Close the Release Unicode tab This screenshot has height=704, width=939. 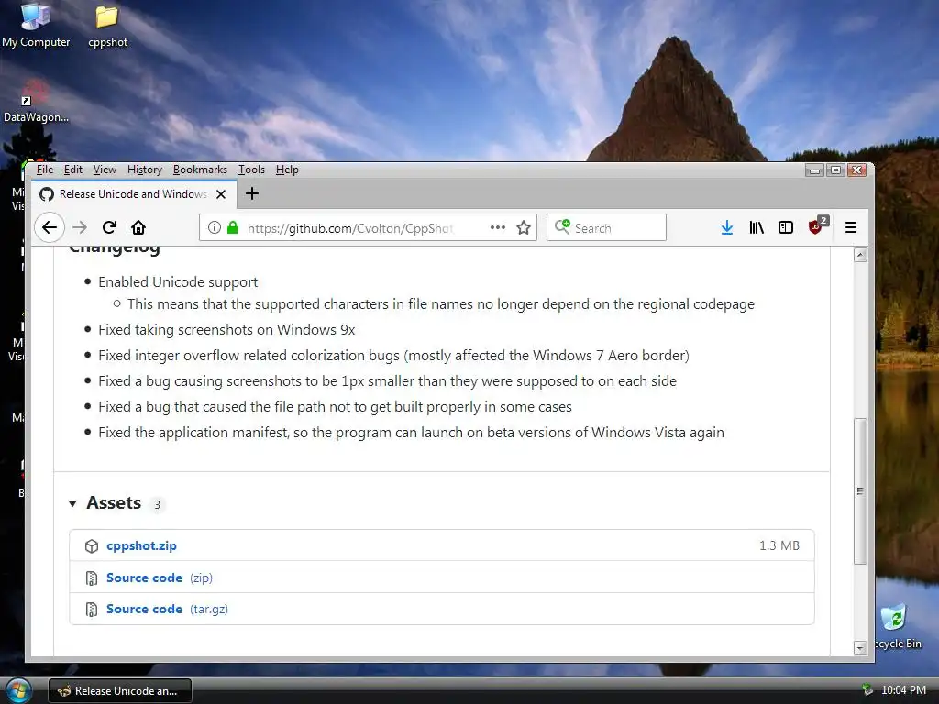click(221, 194)
